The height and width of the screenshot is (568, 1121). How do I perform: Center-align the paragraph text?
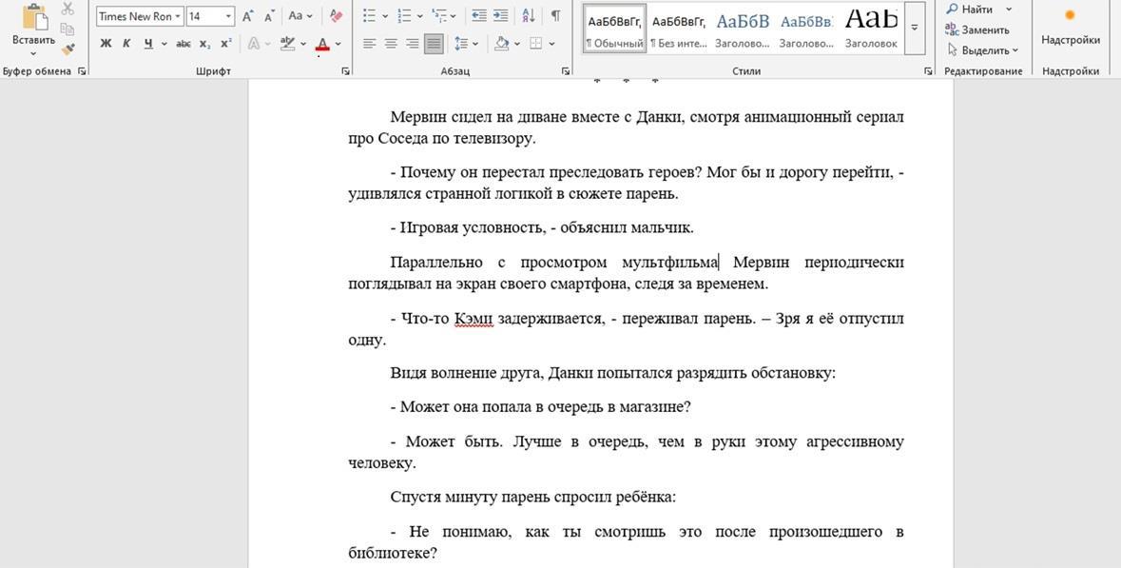(x=391, y=44)
